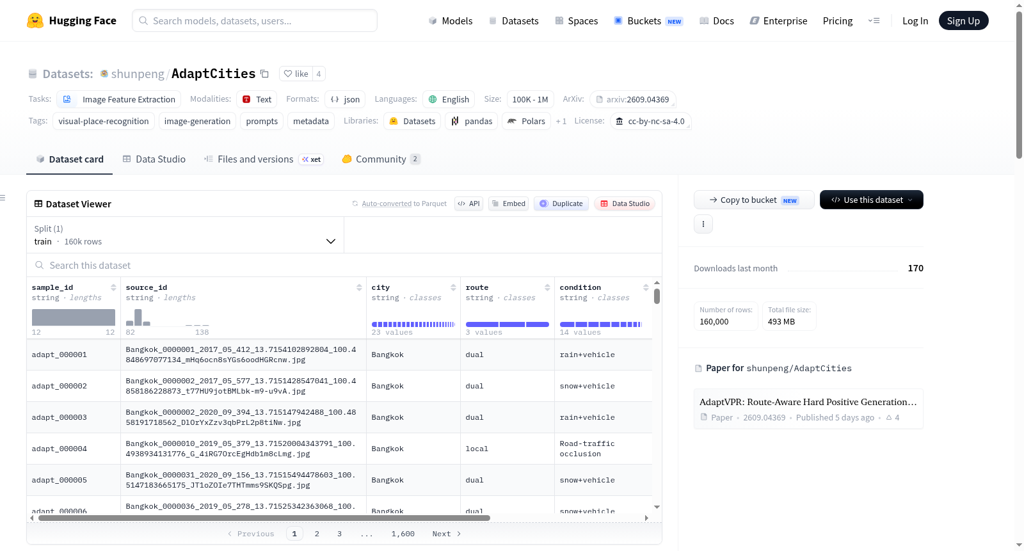Click the page vertical scrollbar
Viewport: 1024px width, 551px height.
[1019, 84]
